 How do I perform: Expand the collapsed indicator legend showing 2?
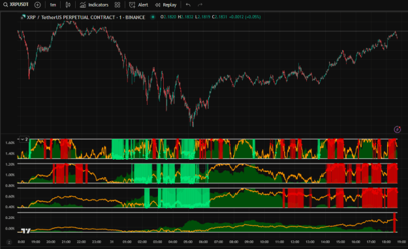(x=24, y=139)
